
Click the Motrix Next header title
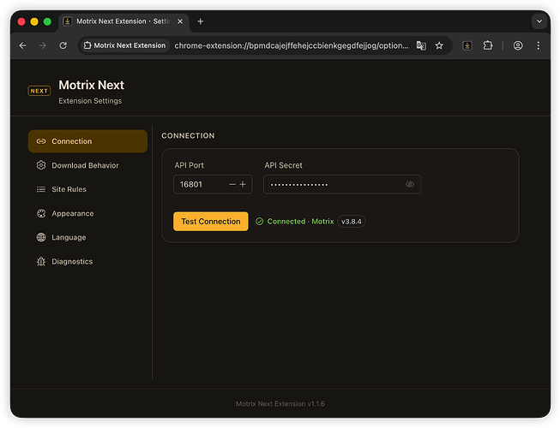point(92,86)
